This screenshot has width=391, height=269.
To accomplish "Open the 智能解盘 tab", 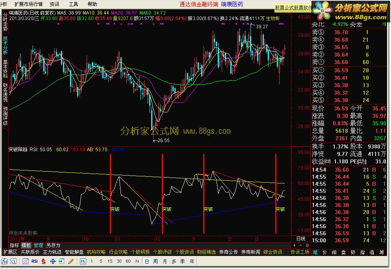I will tap(74, 252).
